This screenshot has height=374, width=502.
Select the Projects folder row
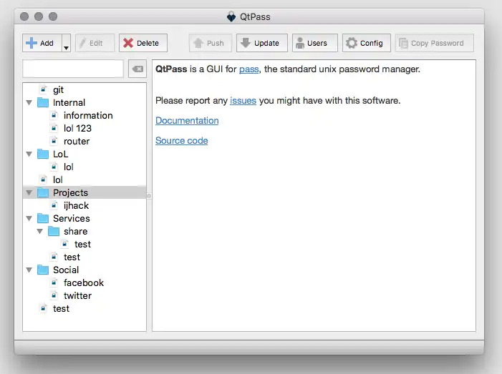coord(85,192)
